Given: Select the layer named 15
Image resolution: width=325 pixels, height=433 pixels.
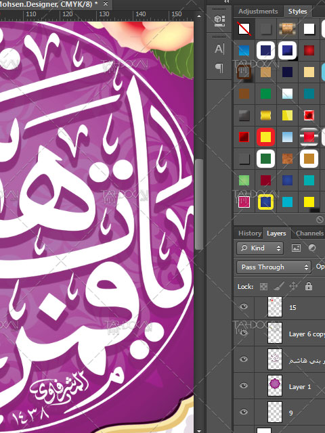Looking at the screenshot, I should click(292, 307).
